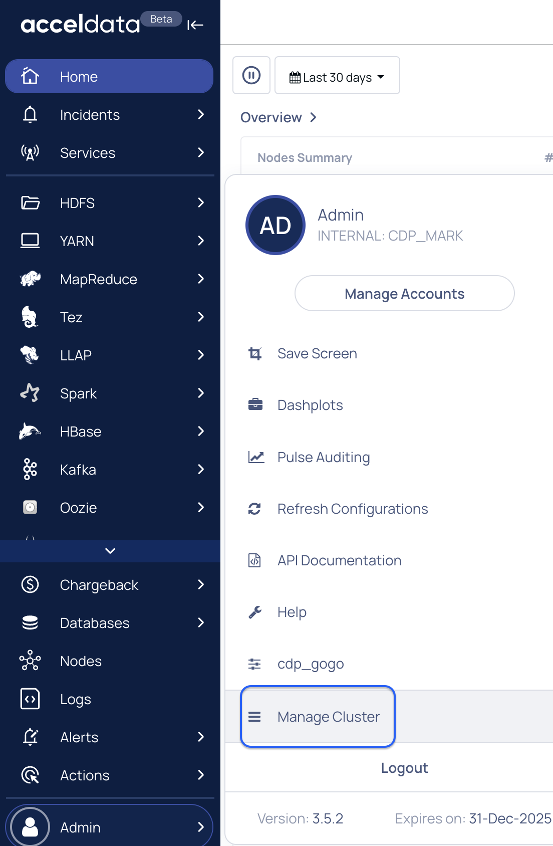
Task: Open the Last 30 days date dropdown
Action: point(337,75)
